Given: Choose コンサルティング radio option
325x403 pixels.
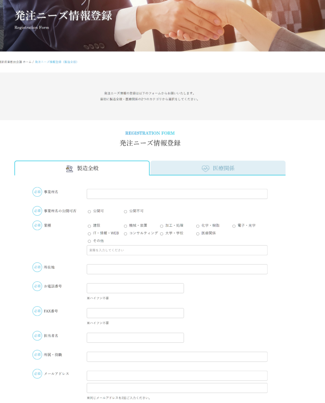Looking at the screenshot, I should pyautogui.click(x=125, y=234).
